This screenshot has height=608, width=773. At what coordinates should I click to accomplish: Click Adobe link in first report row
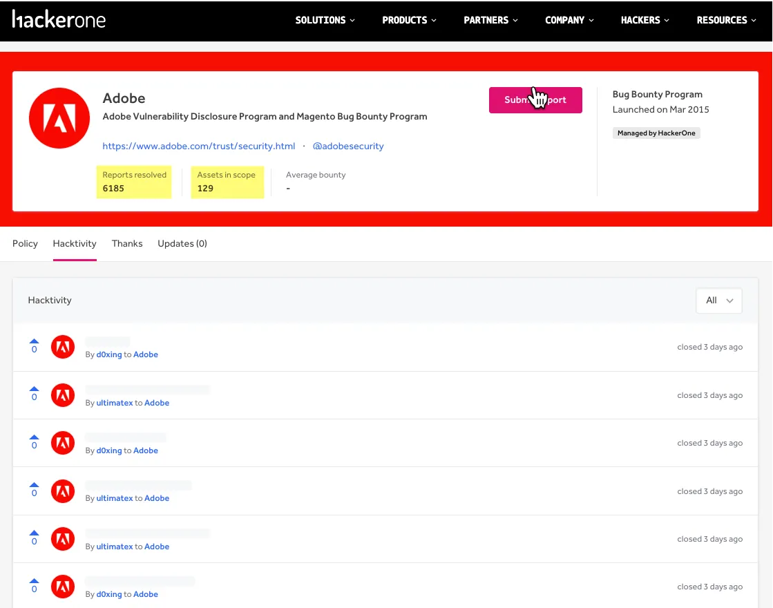pyautogui.click(x=146, y=354)
